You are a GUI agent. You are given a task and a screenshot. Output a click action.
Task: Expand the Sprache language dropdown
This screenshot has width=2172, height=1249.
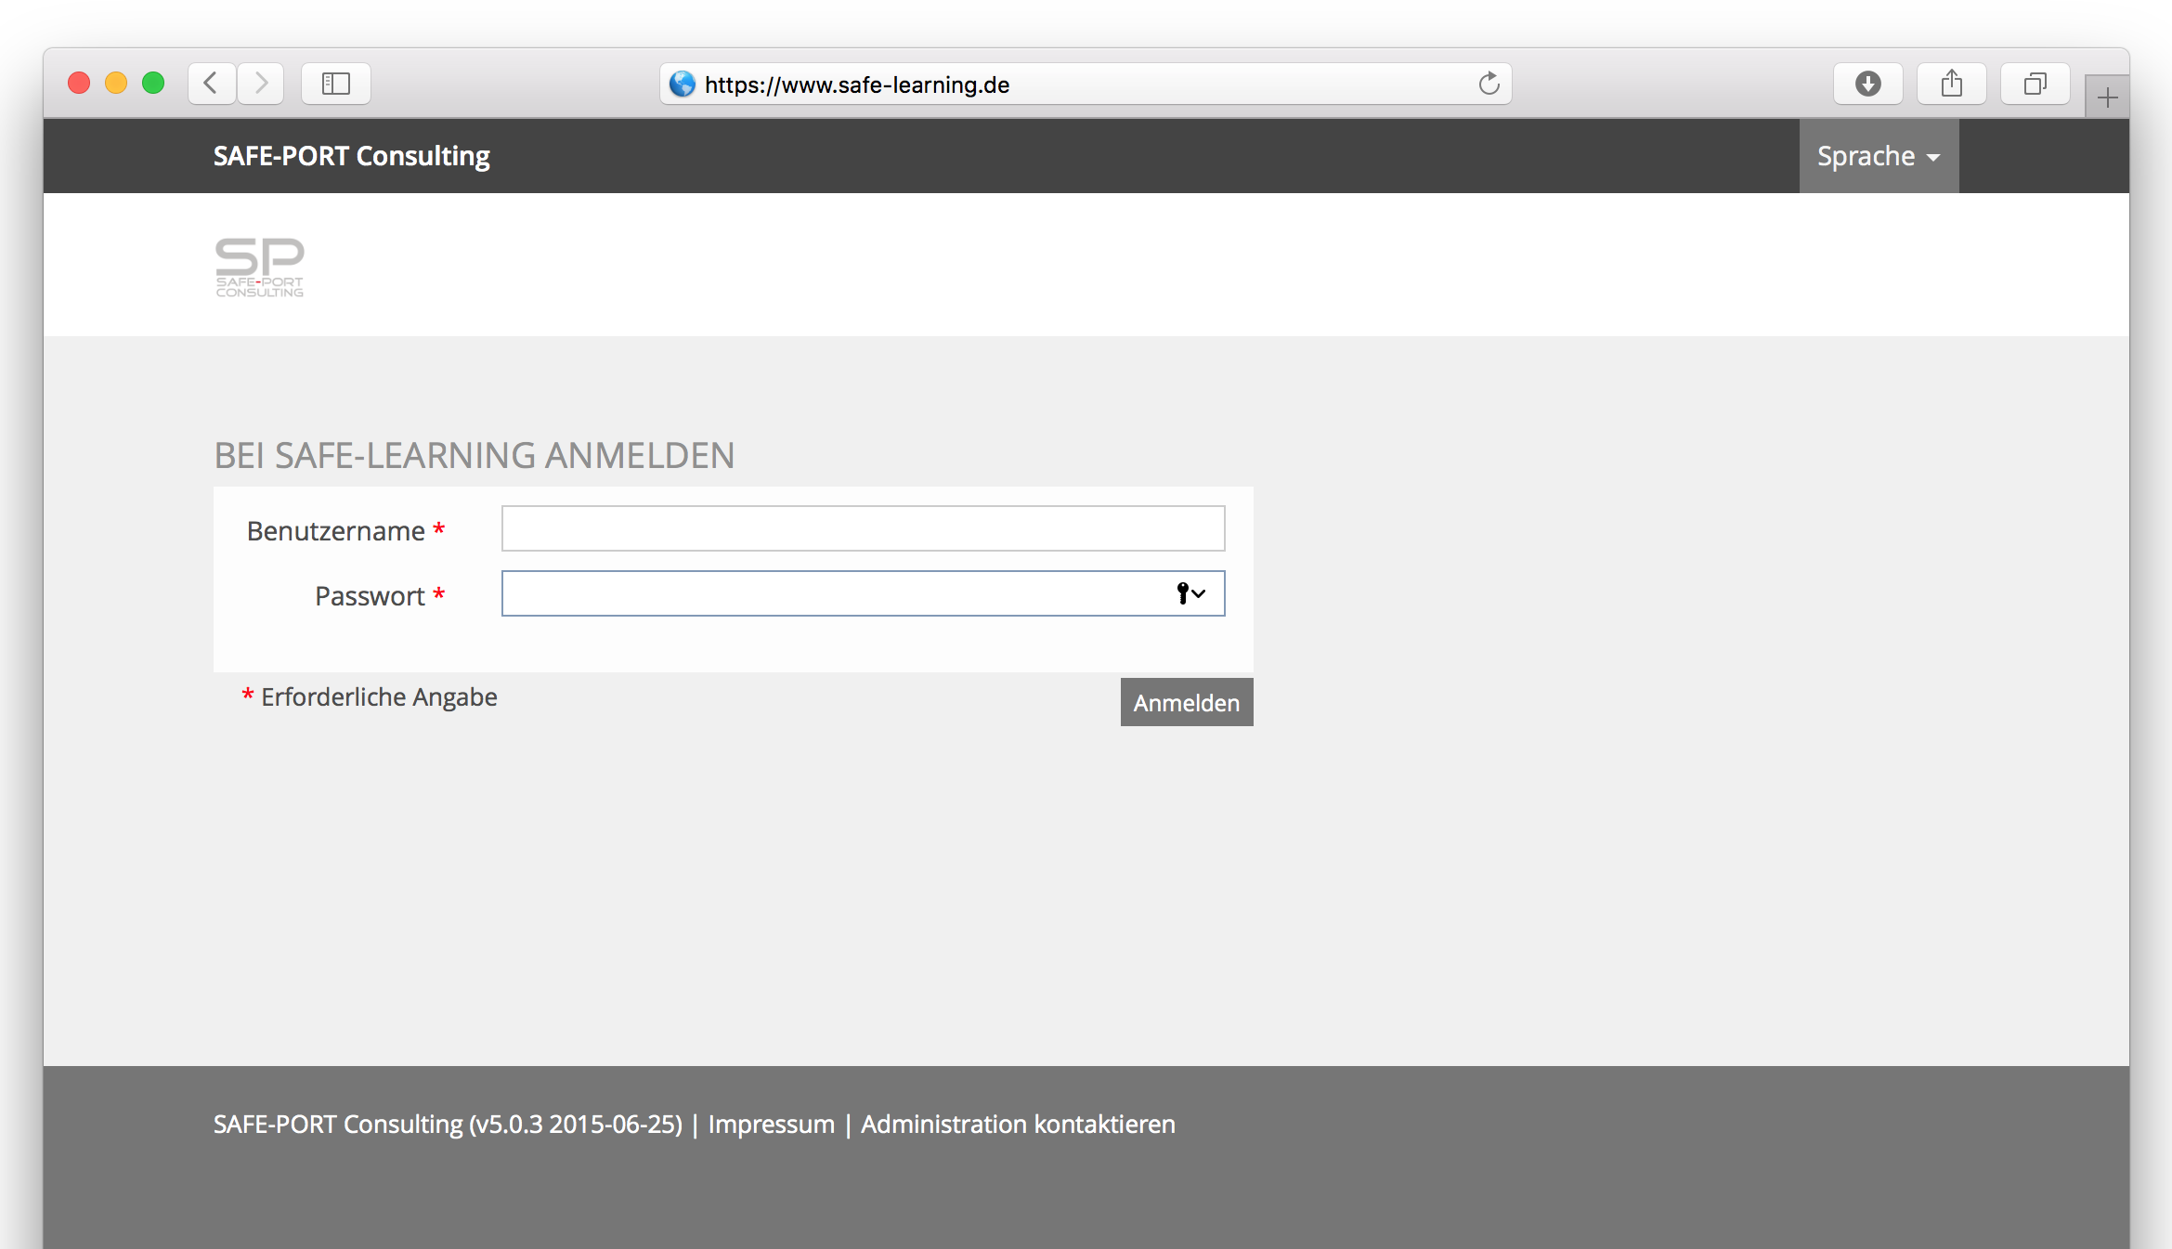click(x=1879, y=156)
